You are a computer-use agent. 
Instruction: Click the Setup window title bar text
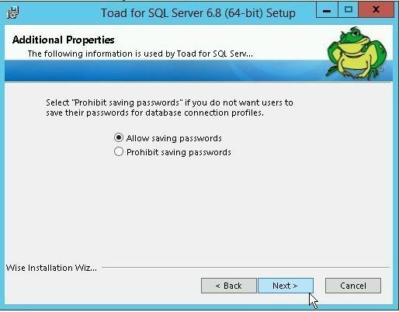coord(198,13)
